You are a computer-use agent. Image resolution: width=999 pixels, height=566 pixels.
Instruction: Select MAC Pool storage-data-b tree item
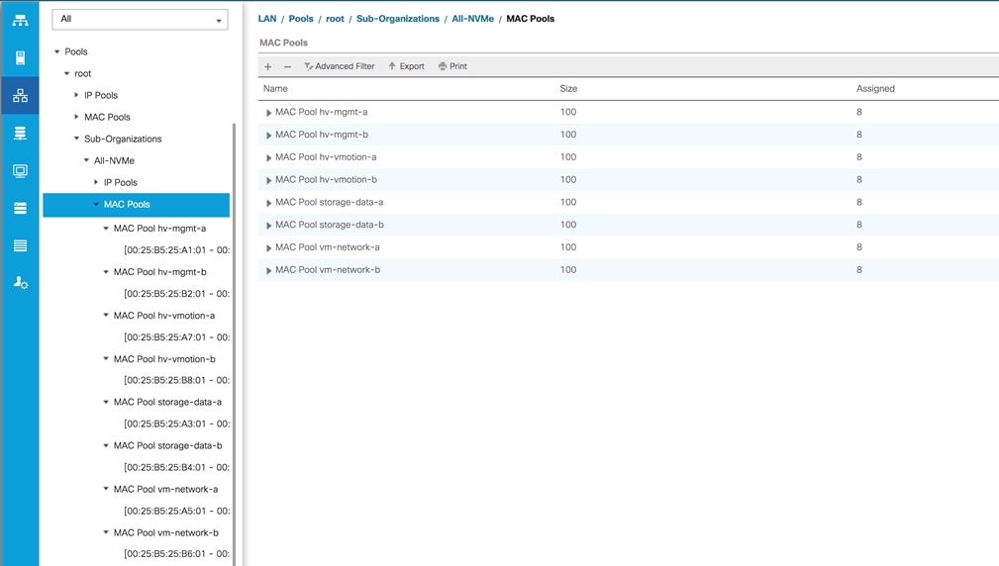pos(167,445)
